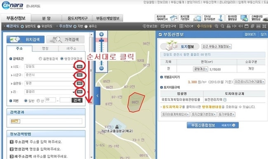268x159 pixels.
Task: Click the black 검색 button
Action: click(x=77, y=100)
